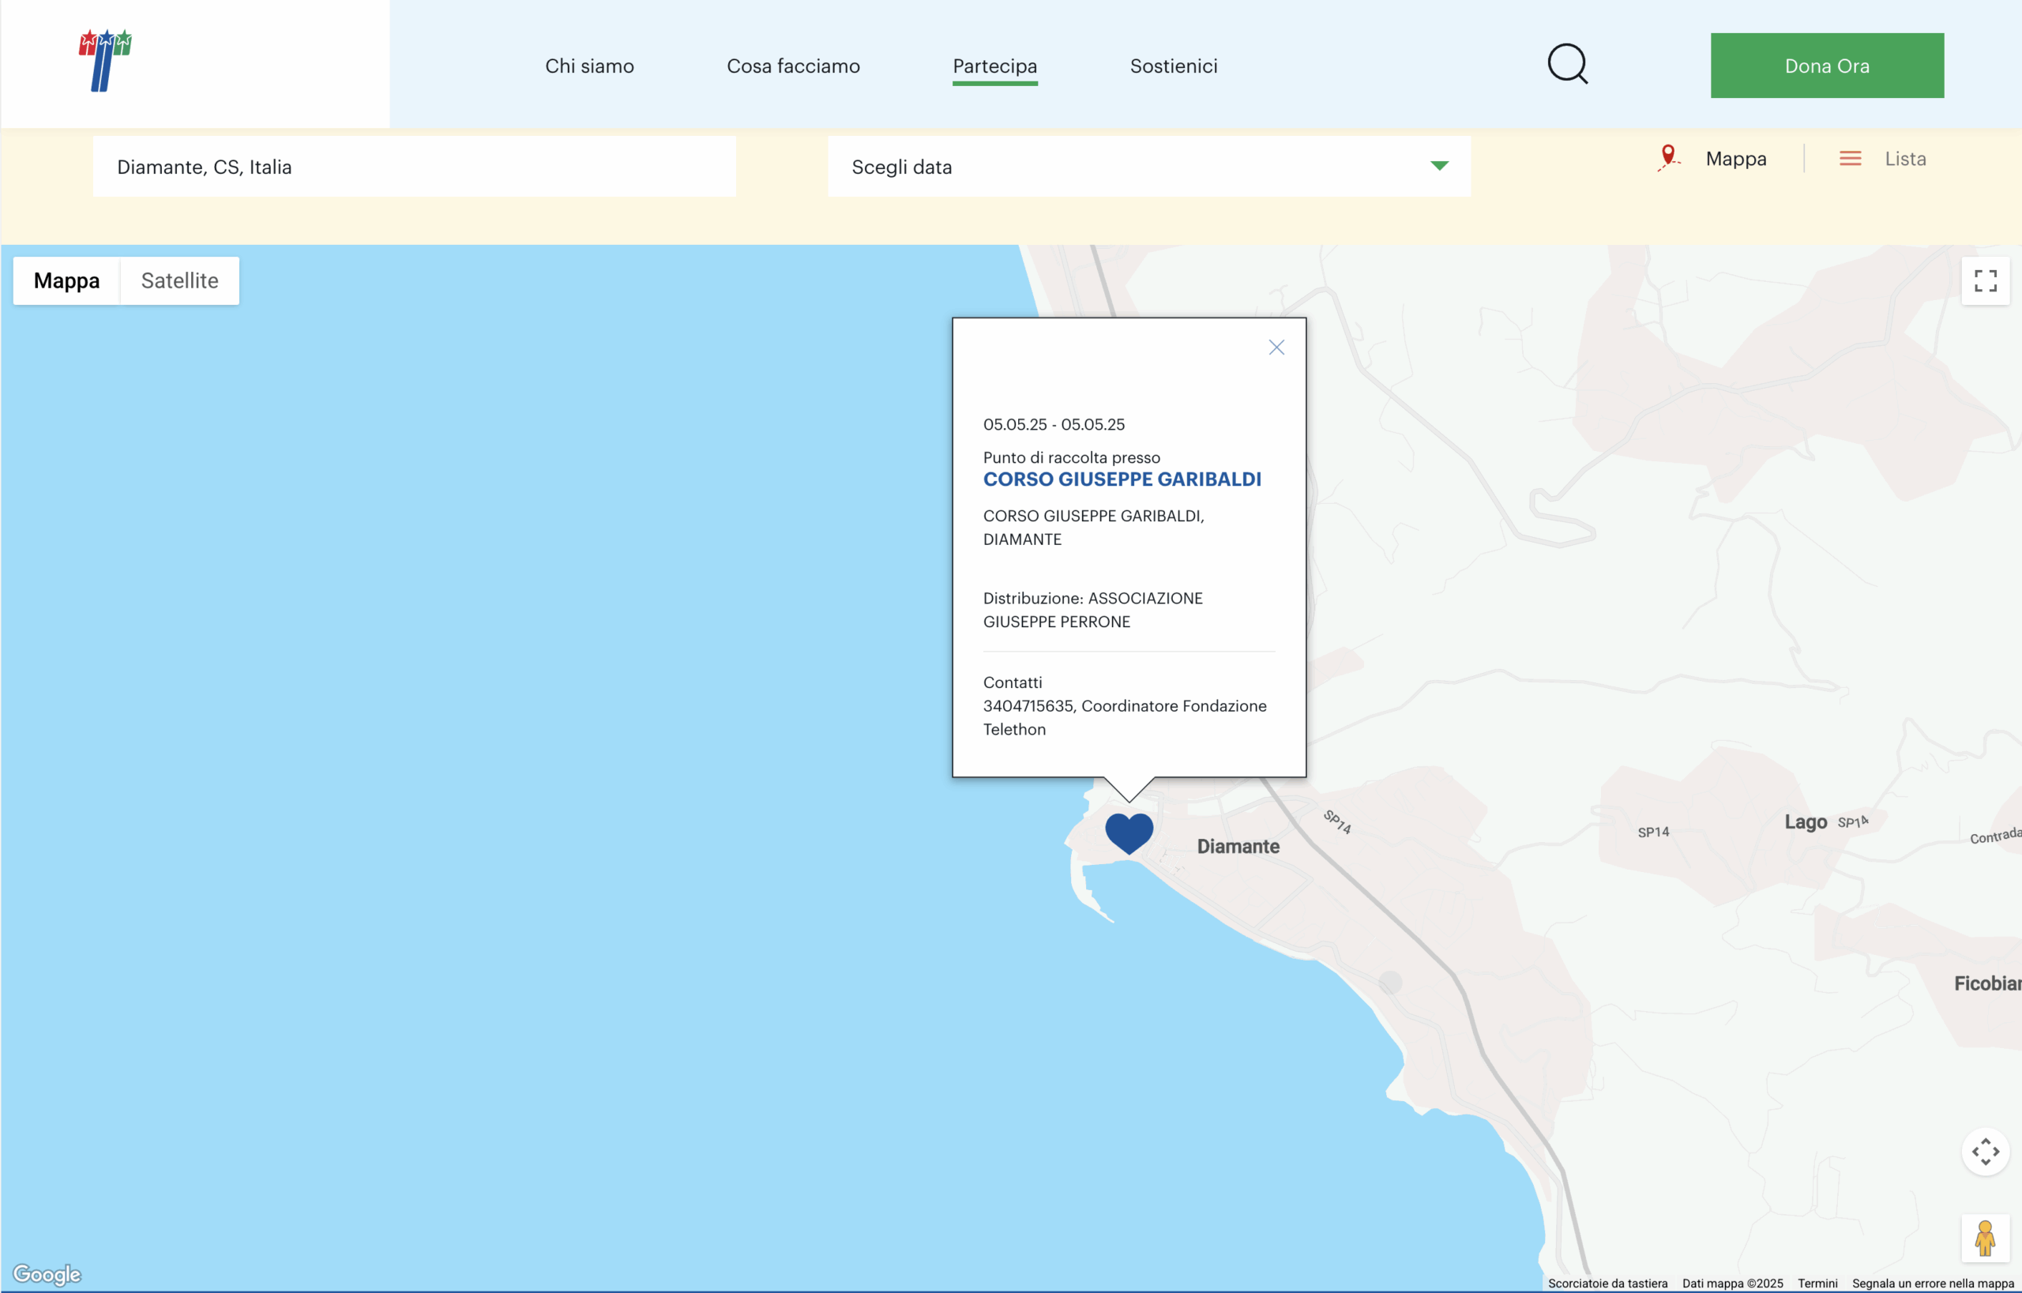Screen dimensions: 2022x1293
Task: Switch results to Lista view
Action: 1904,159
